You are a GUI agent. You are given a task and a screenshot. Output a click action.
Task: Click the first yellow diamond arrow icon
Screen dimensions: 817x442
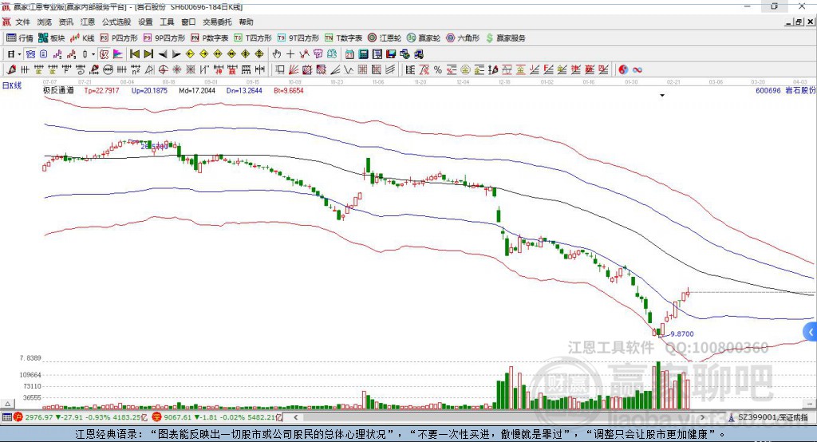click(190, 54)
